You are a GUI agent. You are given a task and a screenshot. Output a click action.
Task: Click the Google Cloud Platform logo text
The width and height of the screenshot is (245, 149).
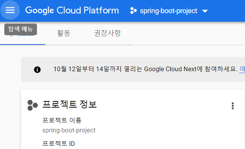72,10
